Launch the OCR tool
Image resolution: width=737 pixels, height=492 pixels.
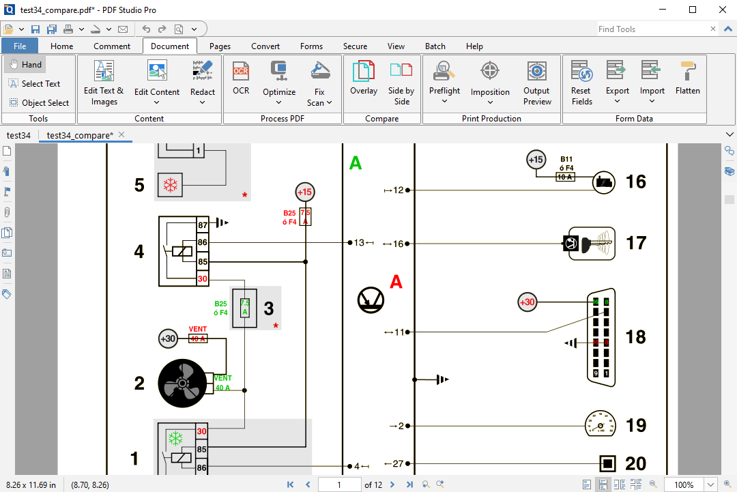click(x=241, y=78)
